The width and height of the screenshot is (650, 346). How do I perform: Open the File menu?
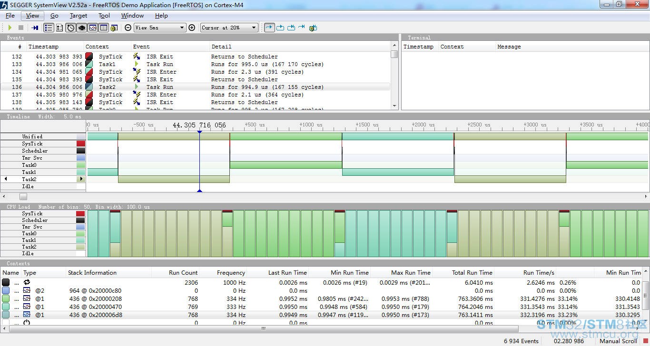pyautogui.click(x=10, y=16)
